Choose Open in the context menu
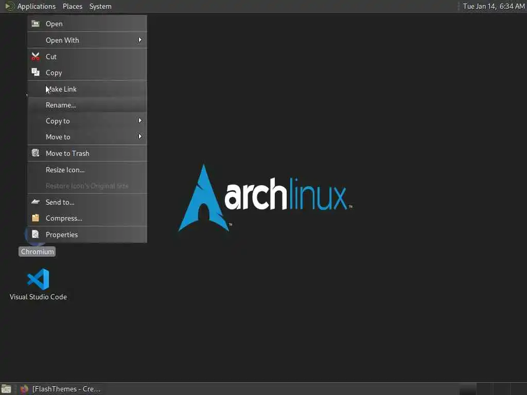The height and width of the screenshot is (395, 527). (x=87, y=24)
